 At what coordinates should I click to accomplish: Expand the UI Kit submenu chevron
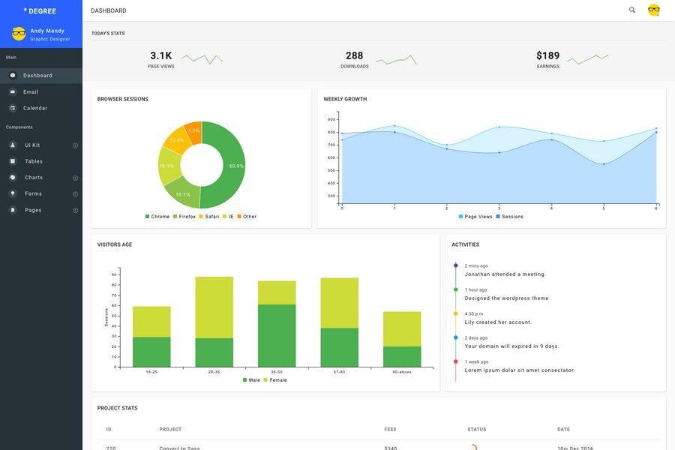[74, 143]
